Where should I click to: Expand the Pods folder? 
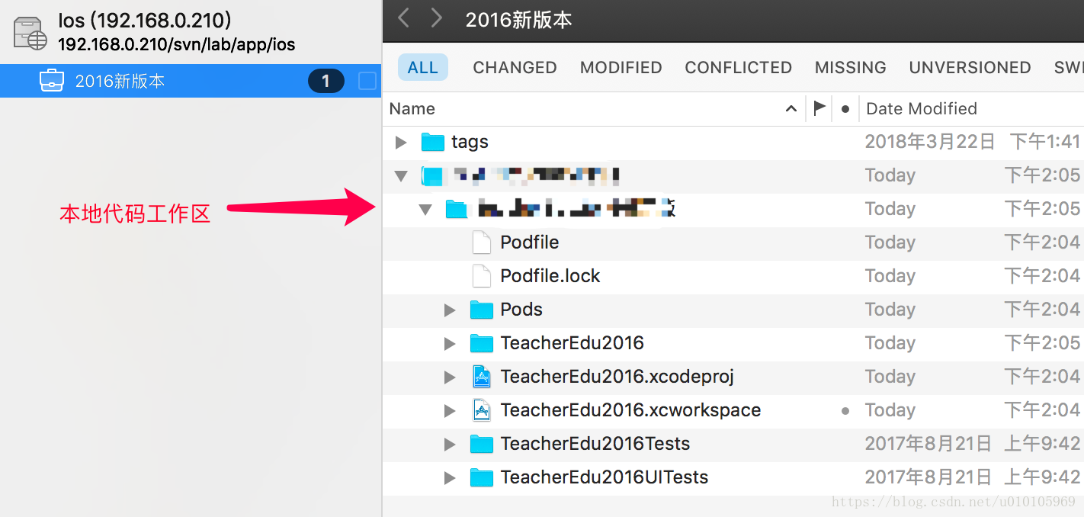pos(450,310)
